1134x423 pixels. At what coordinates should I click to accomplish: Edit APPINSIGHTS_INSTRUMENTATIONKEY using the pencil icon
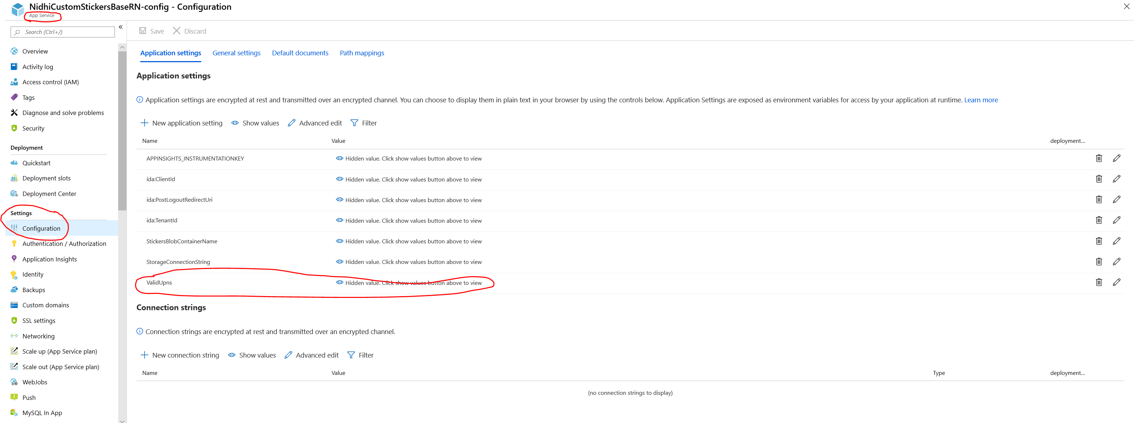tap(1116, 158)
